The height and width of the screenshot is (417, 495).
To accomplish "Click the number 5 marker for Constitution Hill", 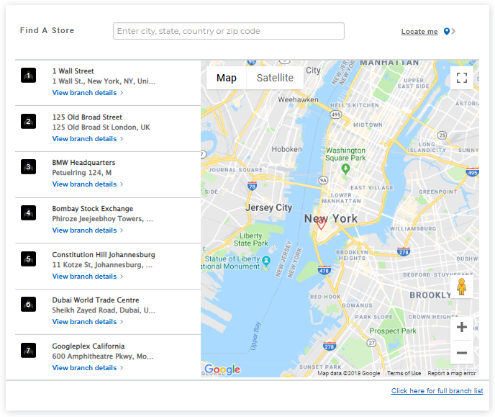I will (x=28, y=259).
